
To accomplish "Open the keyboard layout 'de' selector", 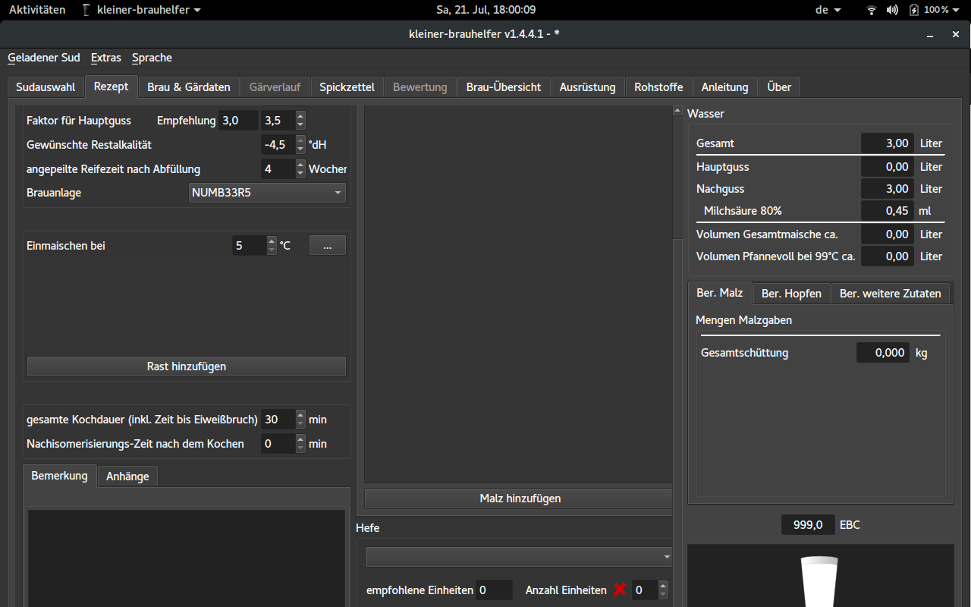I will point(828,10).
